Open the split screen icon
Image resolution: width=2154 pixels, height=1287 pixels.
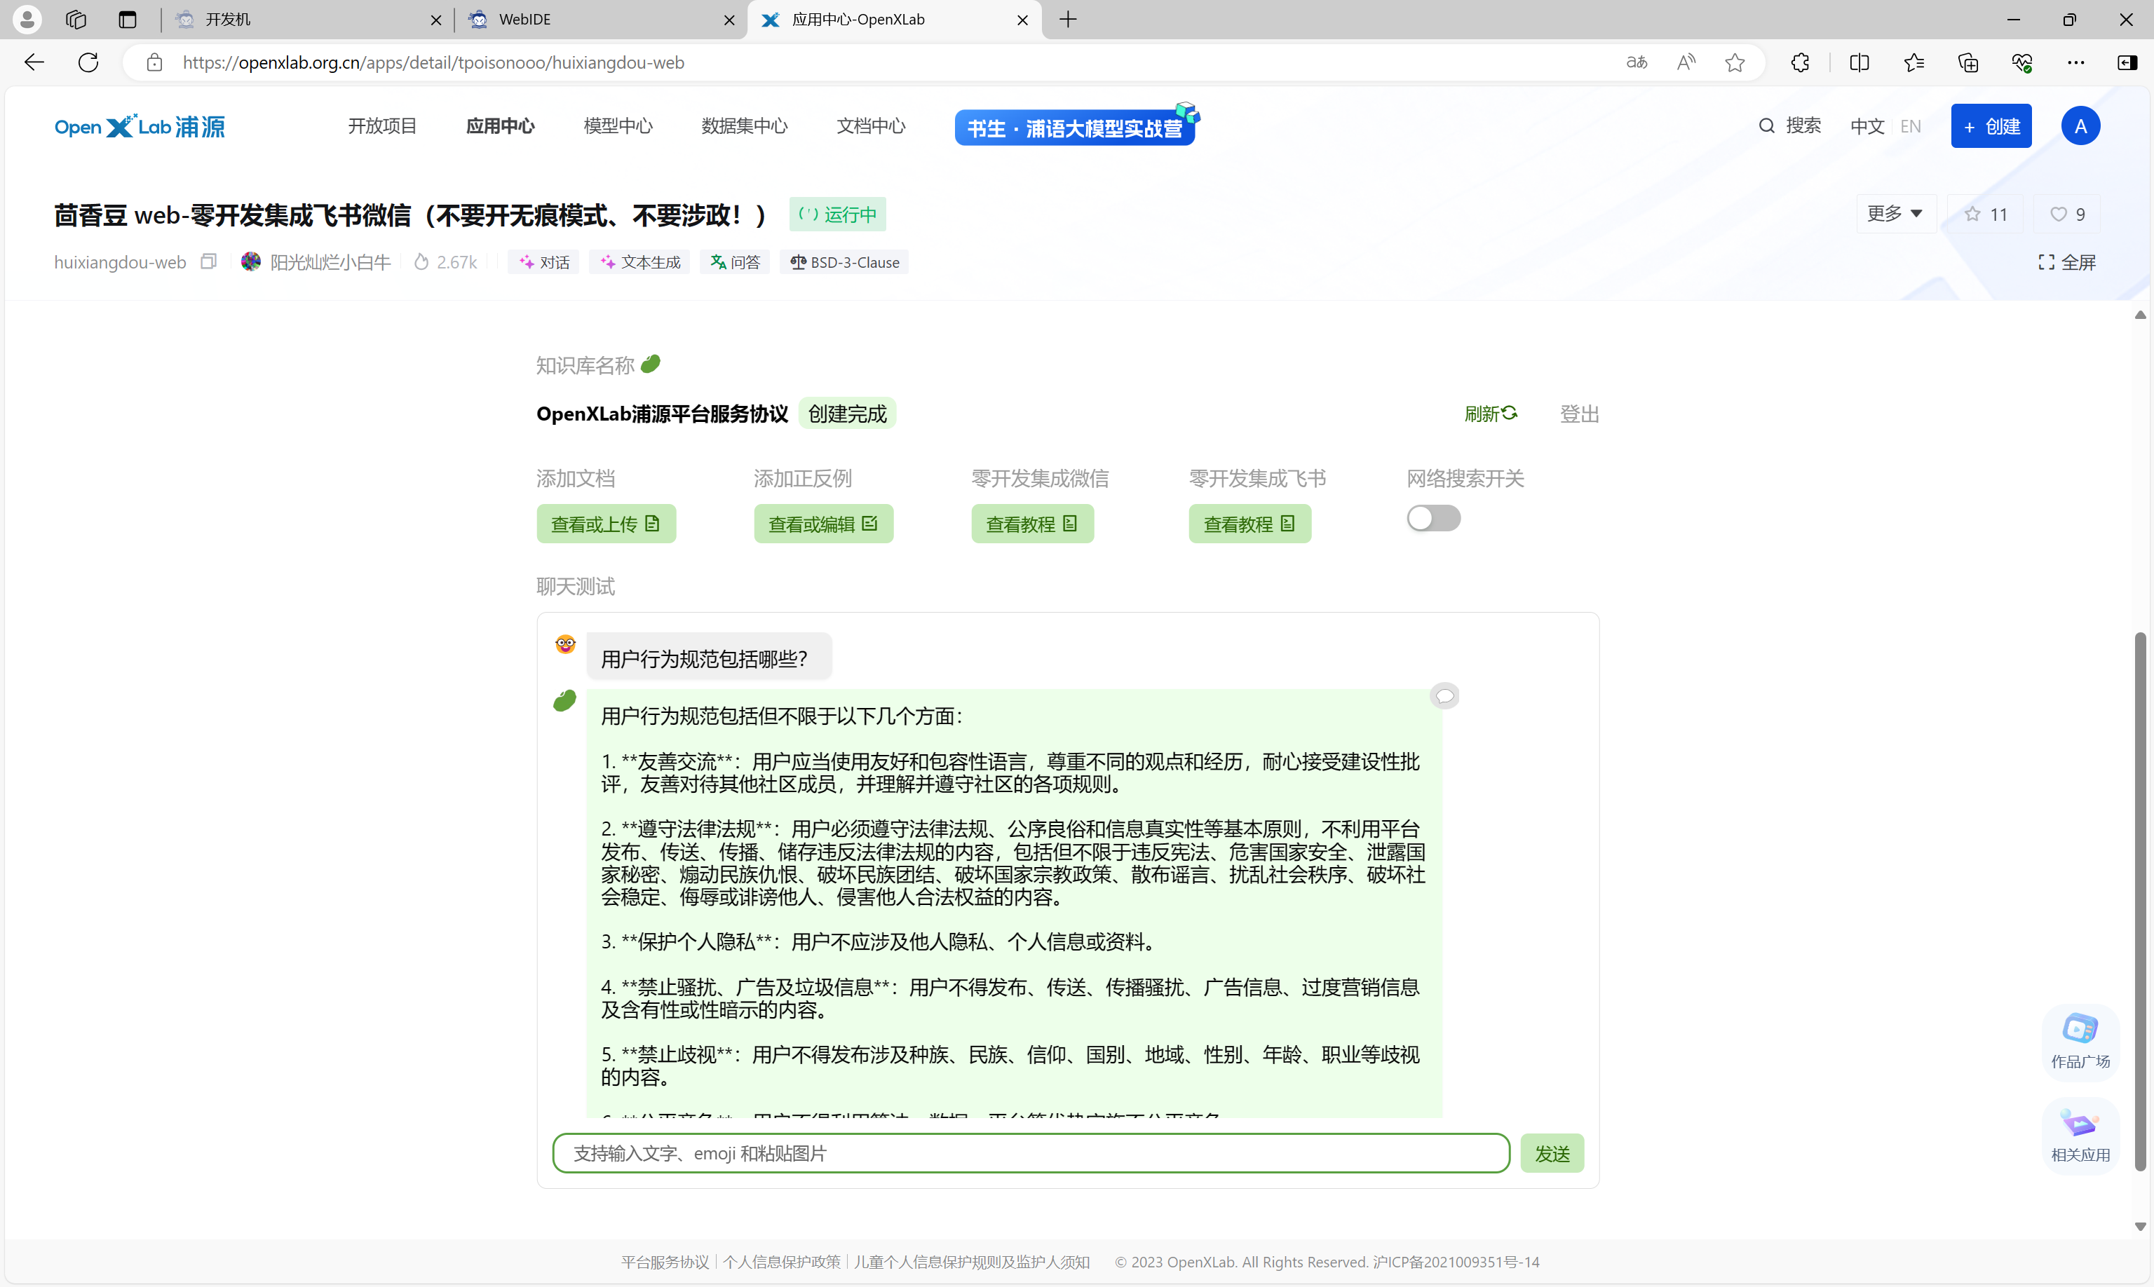point(1859,62)
